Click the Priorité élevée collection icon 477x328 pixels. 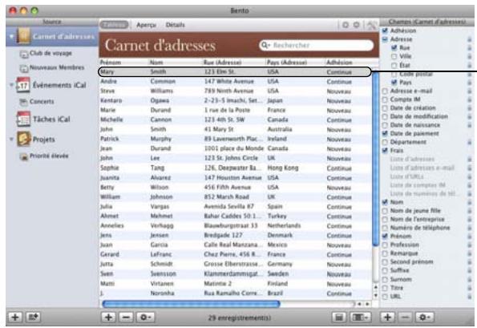pos(23,156)
